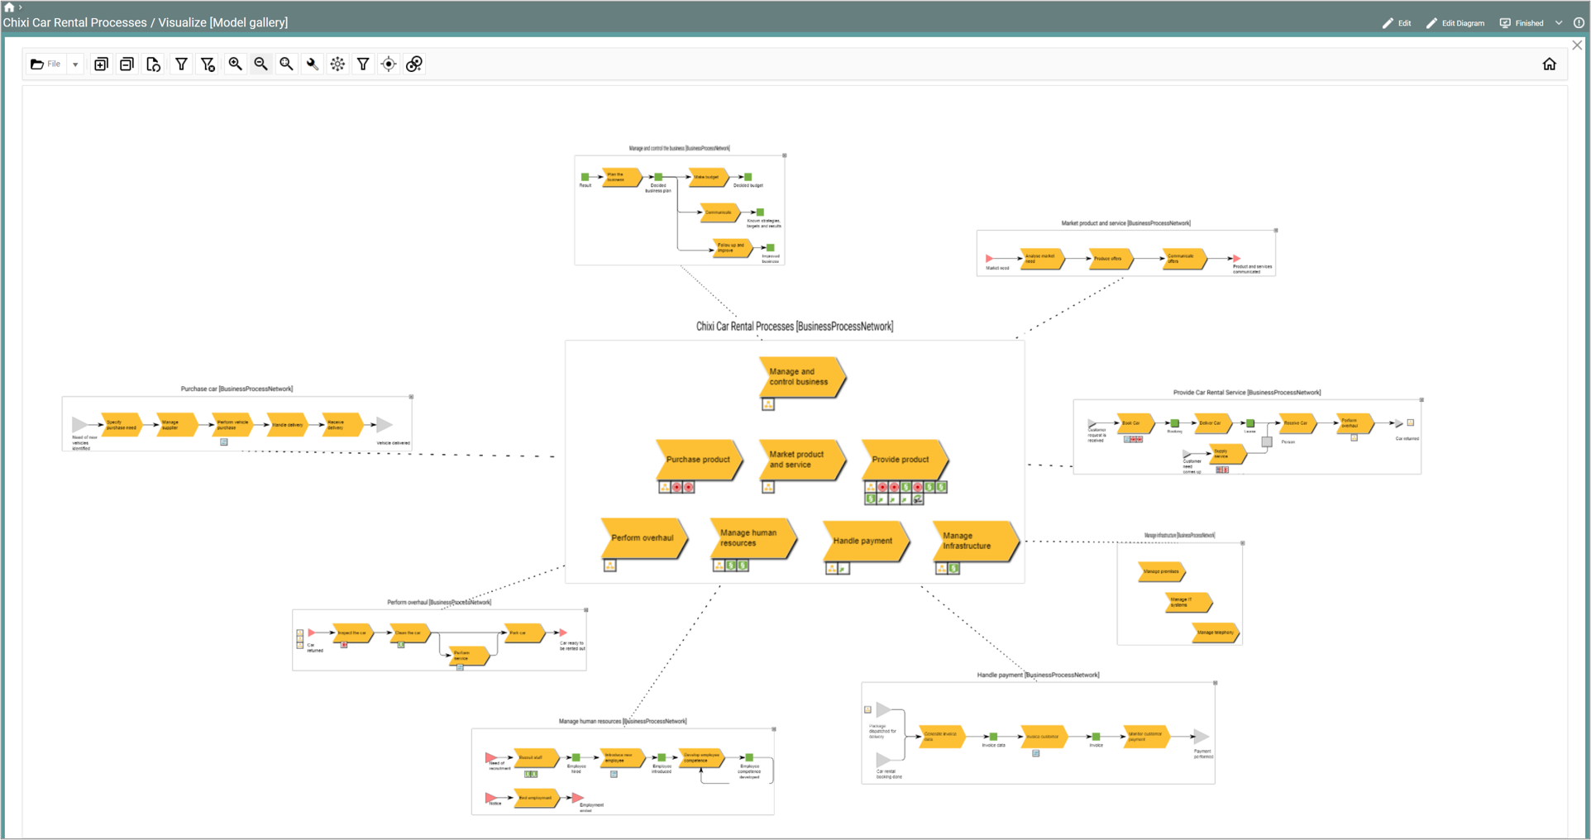Click the Edit pencil button
The height and width of the screenshot is (840, 1591).
tap(1397, 23)
